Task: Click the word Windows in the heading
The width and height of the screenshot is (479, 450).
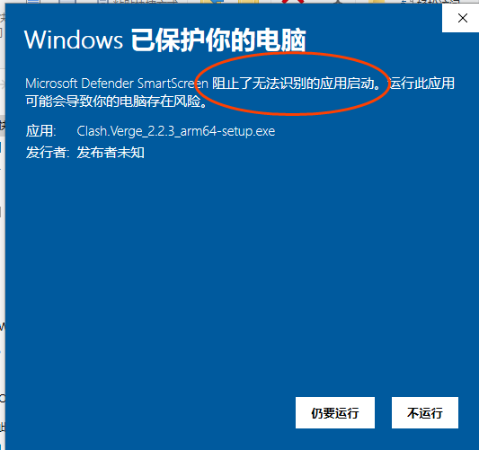Action: tap(74, 40)
